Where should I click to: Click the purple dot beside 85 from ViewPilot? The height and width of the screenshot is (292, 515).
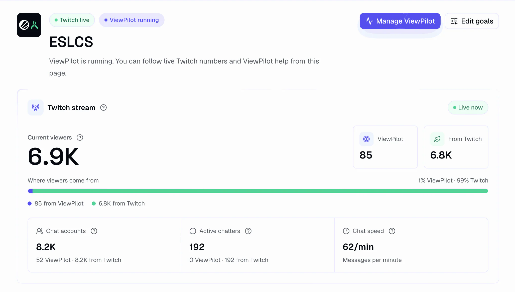point(30,203)
